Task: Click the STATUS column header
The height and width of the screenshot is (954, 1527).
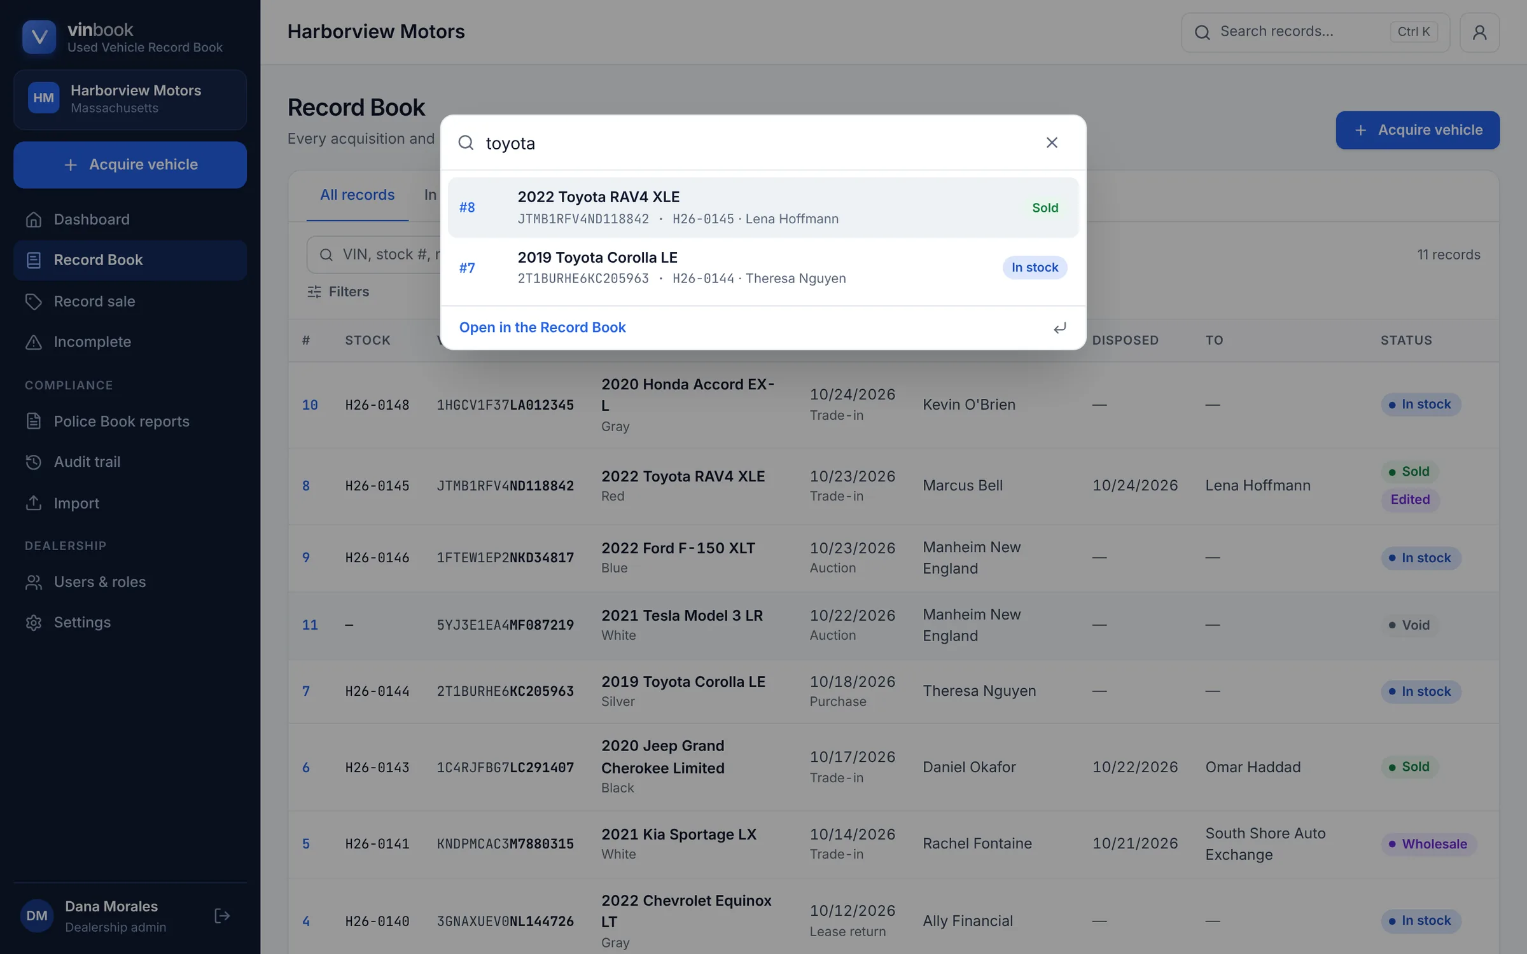Action: [x=1406, y=341]
